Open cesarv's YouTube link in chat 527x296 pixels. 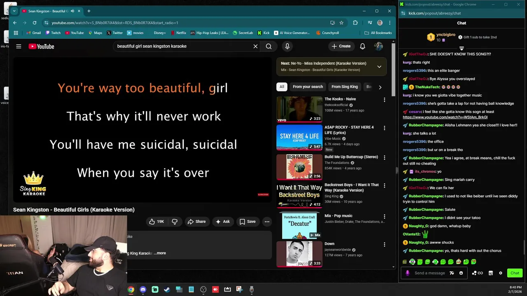click(x=445, y=117)
